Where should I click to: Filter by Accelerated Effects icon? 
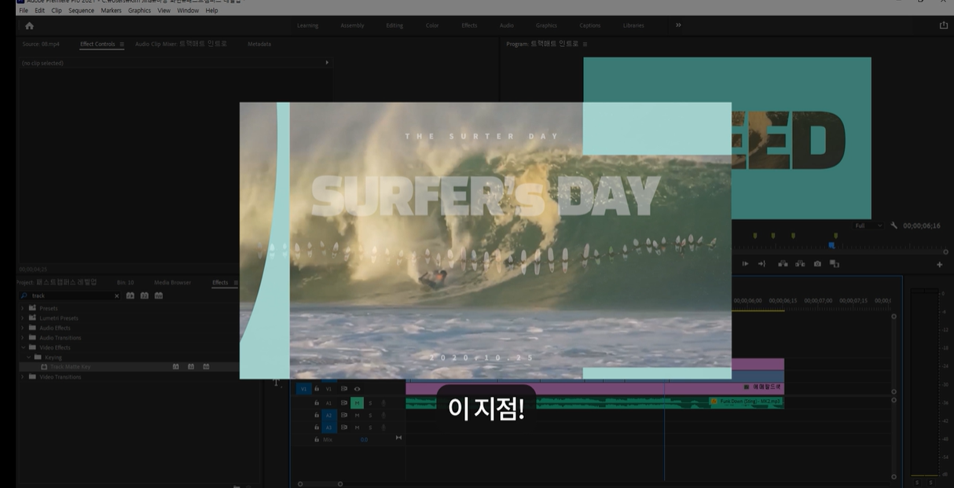pos(130,295)
